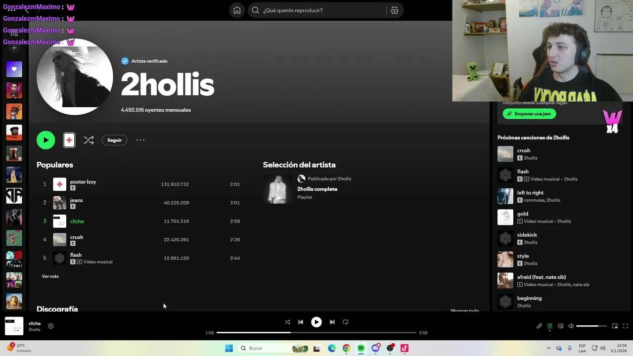Open Discord from the taskbar

point(375,348)
